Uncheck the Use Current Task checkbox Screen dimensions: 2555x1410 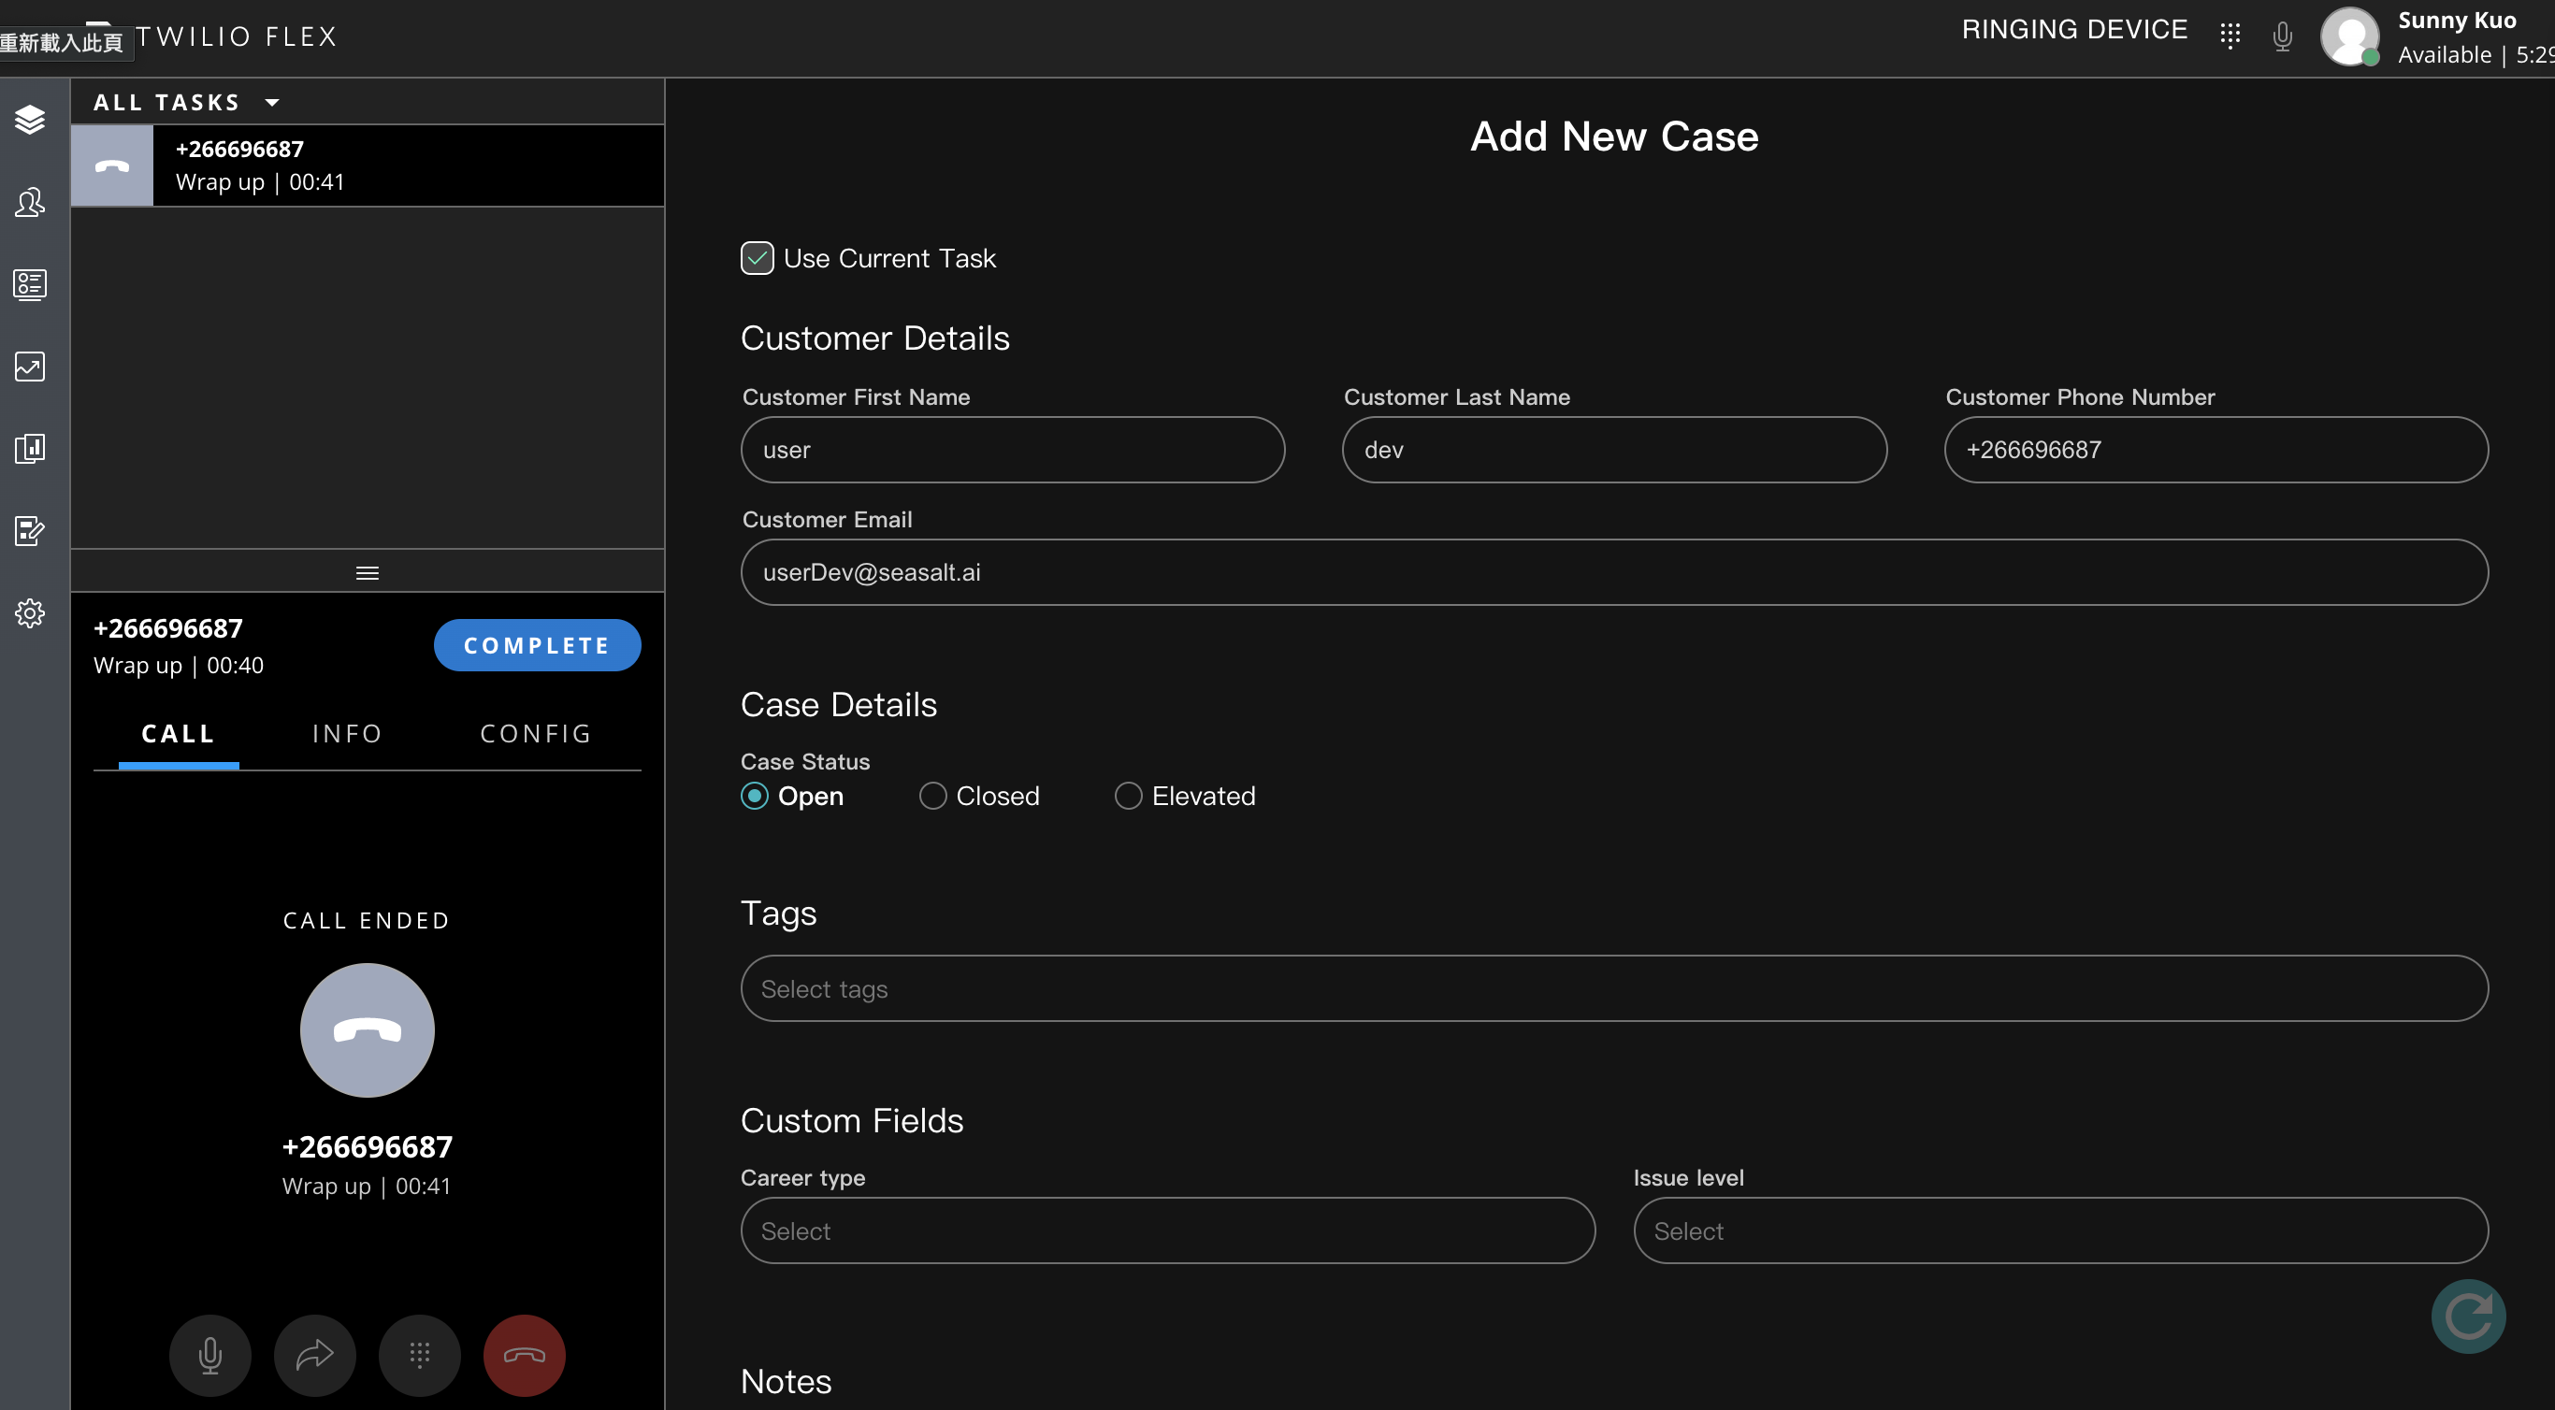tap(757, 258)
